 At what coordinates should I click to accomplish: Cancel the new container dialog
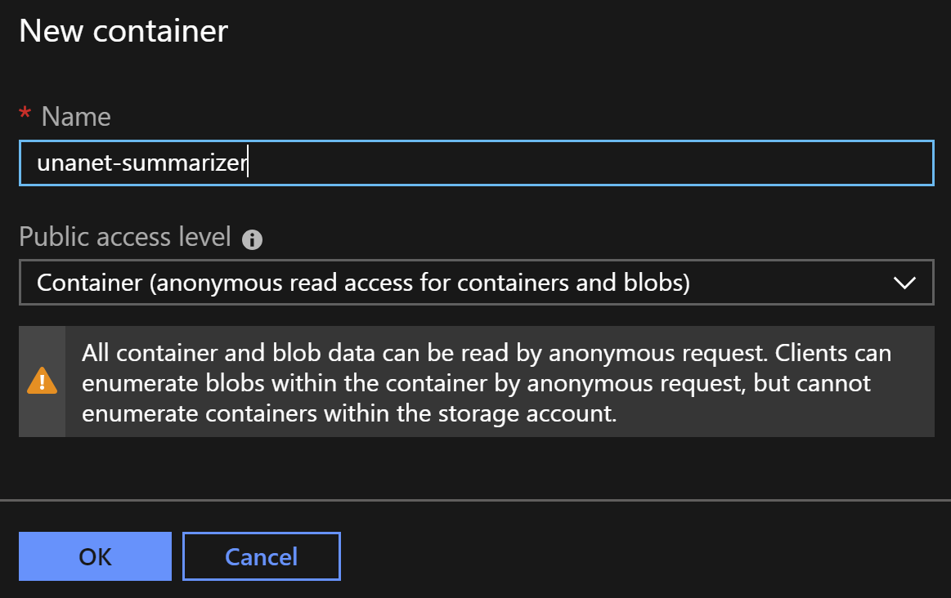[261, 556]
